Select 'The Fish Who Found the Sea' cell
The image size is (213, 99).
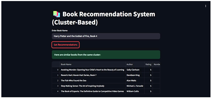(92, 81)
